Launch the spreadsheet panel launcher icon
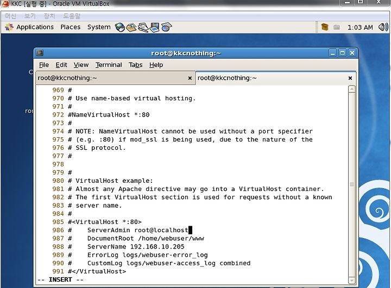This screenshot has width=391, height=288. (x=166, y=27)
